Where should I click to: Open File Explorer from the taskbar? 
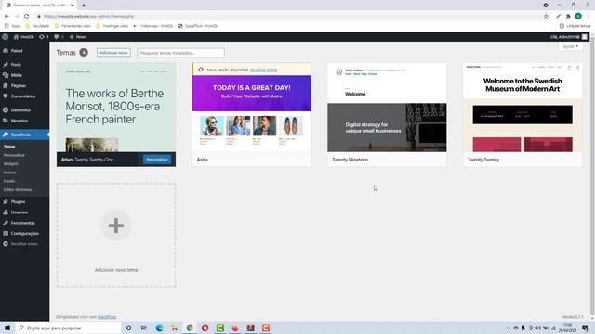click(x=175, y=328)
